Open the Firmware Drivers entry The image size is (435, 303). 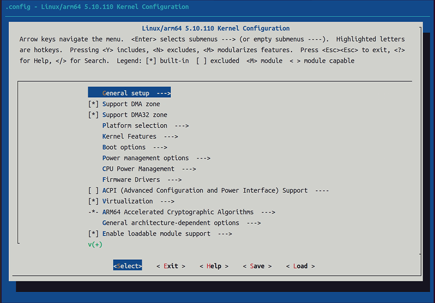tap(141, 180)
